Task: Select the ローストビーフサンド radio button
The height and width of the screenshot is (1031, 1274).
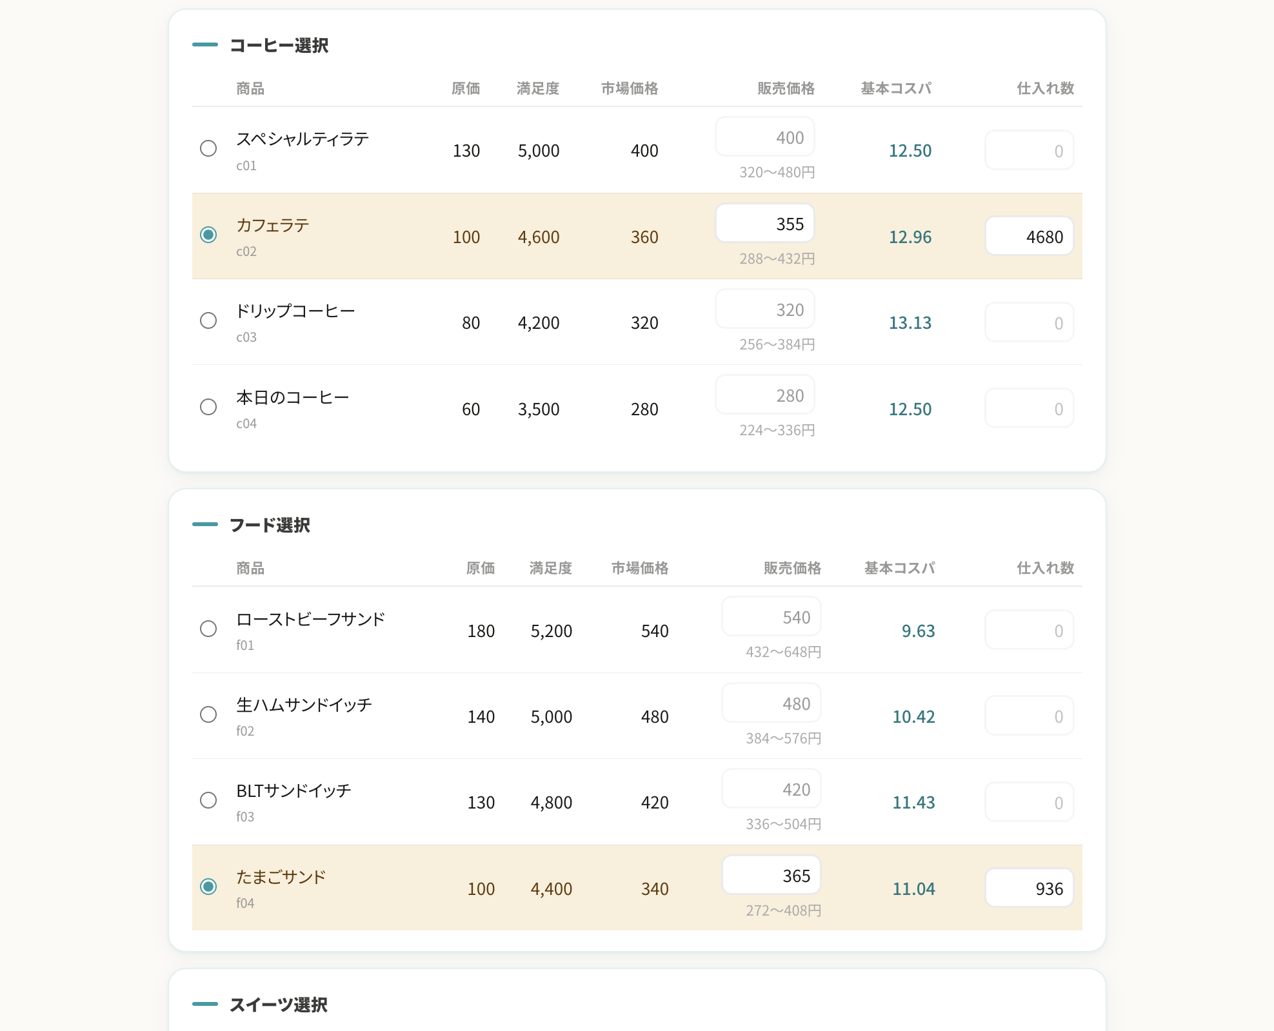Action: 208,629
